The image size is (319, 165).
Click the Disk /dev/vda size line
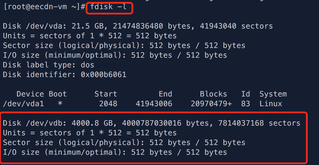point(138,26)
